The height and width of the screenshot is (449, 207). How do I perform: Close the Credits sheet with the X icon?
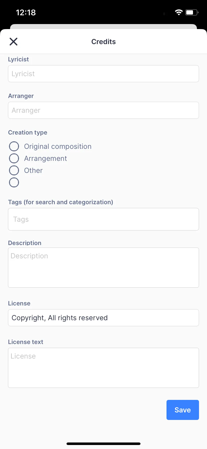click(13, 42)
